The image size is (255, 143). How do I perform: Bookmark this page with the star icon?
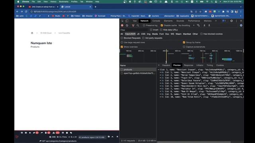200,12
